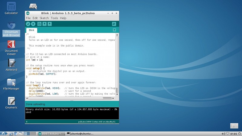The width and height of the screenshot is (242, 136).
Task: Click the start menu icon in taskbar
Action: pos(4,134)
